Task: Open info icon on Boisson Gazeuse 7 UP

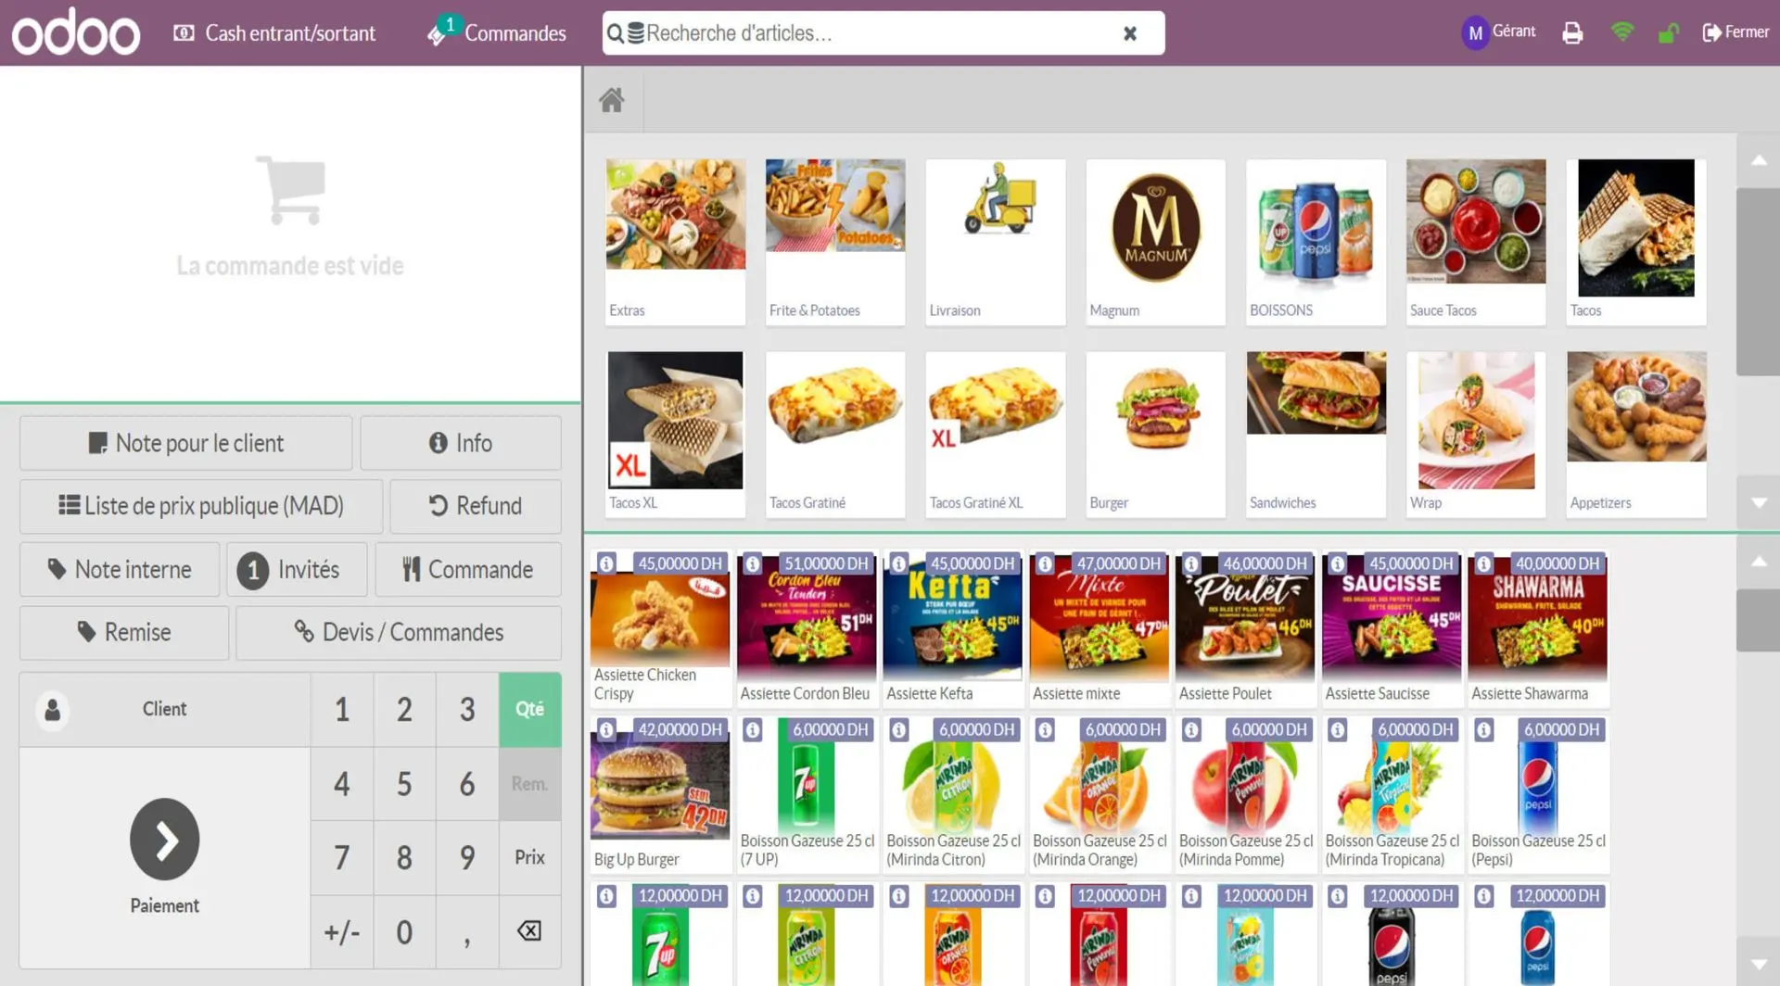Action: tap(753, 730)
